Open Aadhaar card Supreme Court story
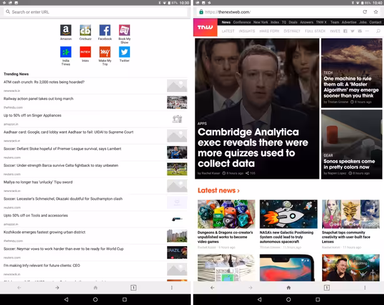Viewport: 384px width, 305px height. tap(96, 136)
